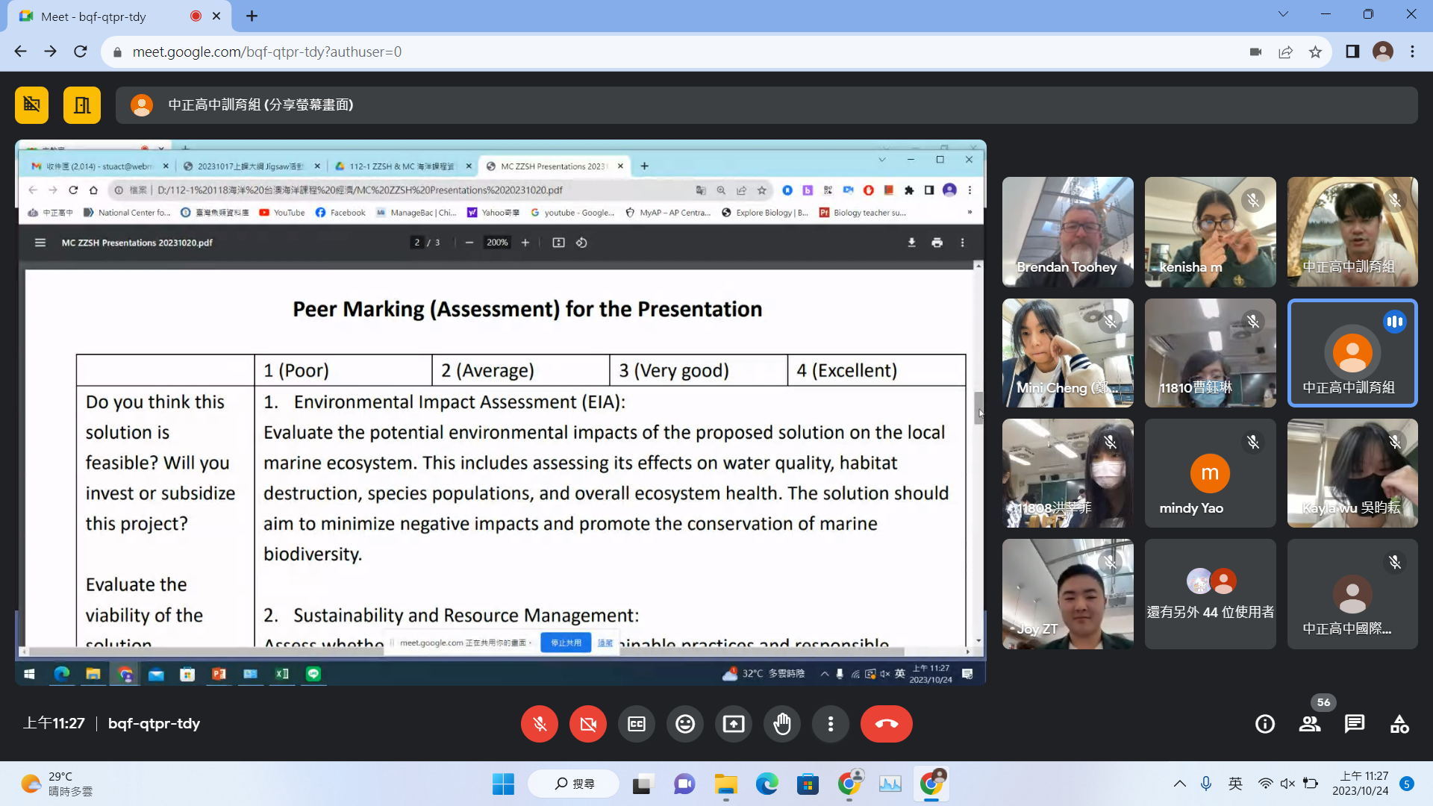This screenshot has width=1433, height=806.
Task: Raise hand in the meeting
Action: (782, 724)
